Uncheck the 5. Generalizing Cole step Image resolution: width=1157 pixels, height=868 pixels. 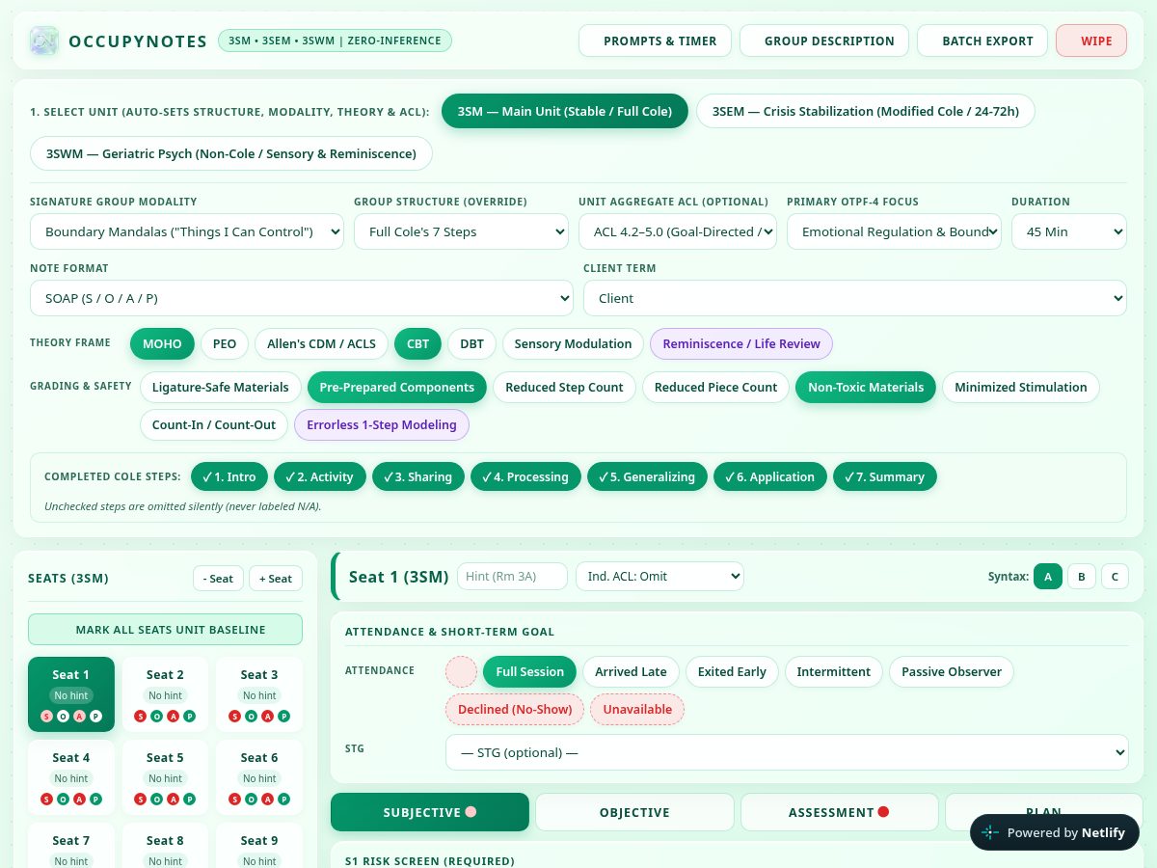tap(647, 477)
